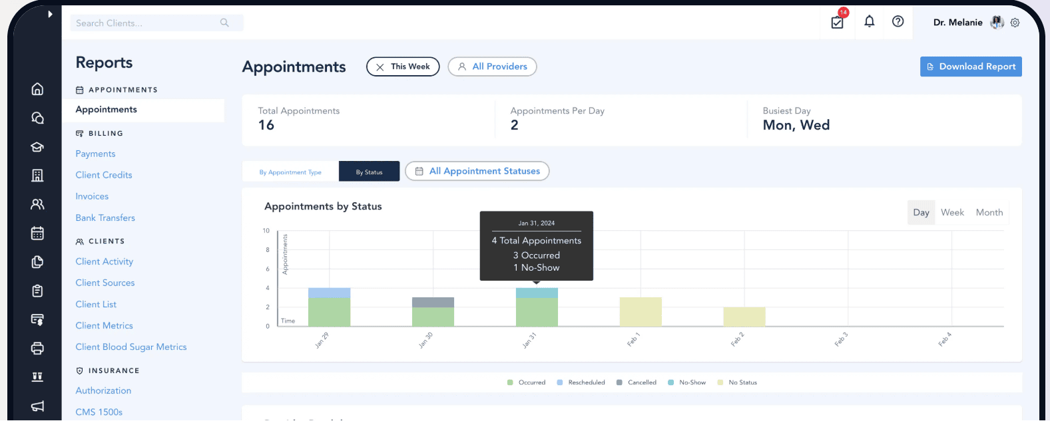Open the All Providers filter
The width and height of the screenshot is (1050, 423).
click(x=492, y=67)
